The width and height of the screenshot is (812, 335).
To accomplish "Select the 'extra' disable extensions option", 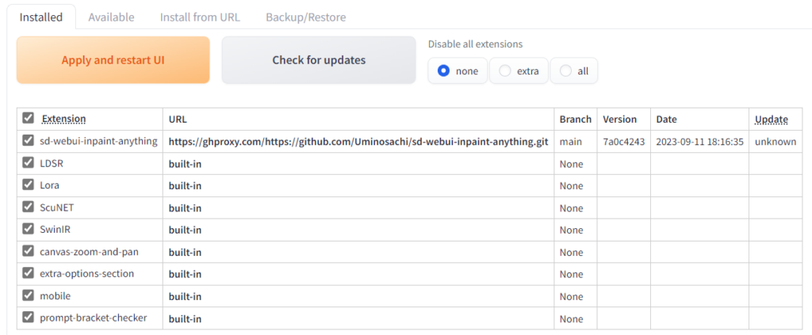I will pyautogui.click(x=505, y=70).
